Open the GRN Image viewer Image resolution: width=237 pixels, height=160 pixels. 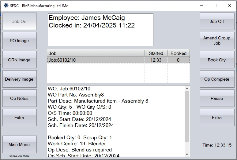[x=19, y=60]
